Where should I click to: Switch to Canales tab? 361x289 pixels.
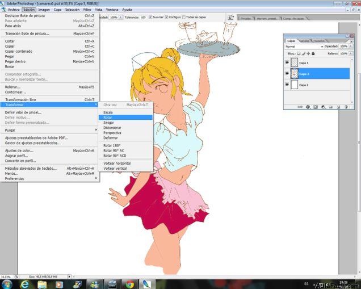tap(304, 41)
